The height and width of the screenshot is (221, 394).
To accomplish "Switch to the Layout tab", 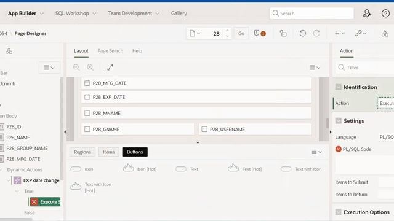I will click(x=81, y=51).
